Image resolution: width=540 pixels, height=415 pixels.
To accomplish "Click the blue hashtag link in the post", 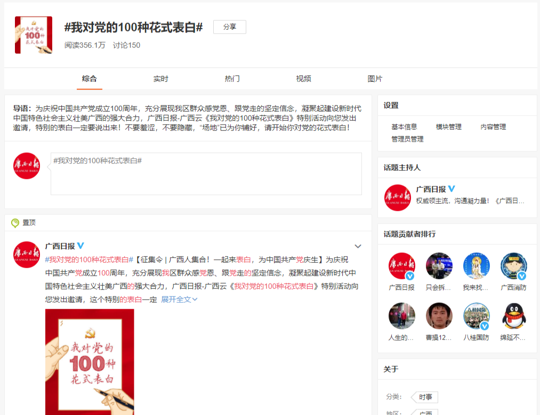I will pos(89,260).
